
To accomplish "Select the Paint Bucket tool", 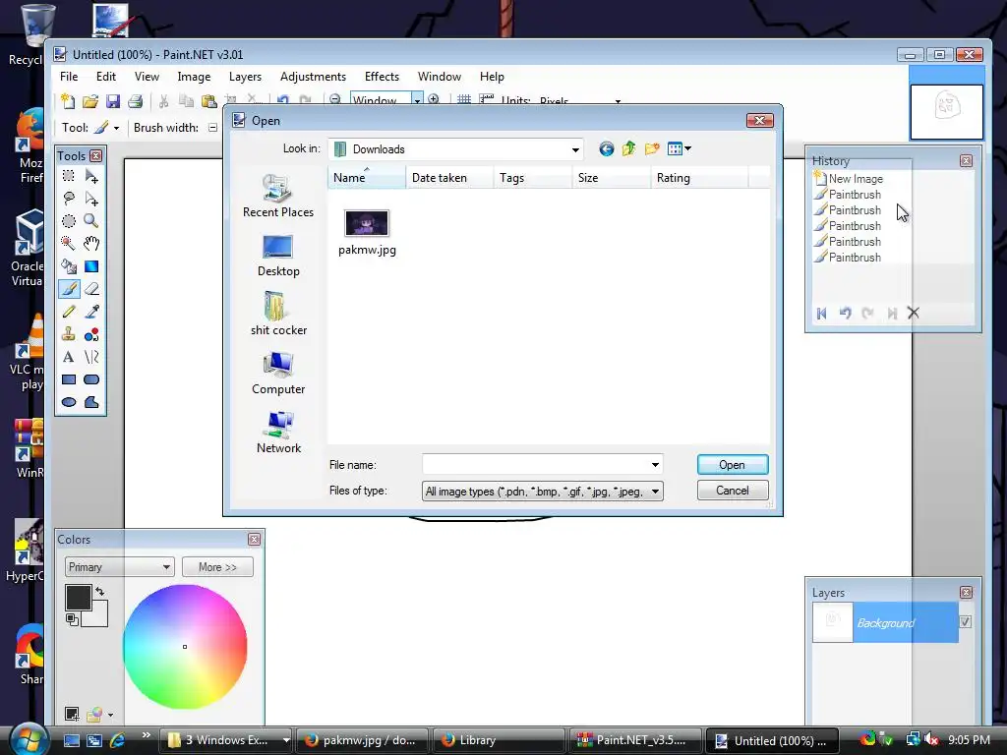I will coord(69,266).
